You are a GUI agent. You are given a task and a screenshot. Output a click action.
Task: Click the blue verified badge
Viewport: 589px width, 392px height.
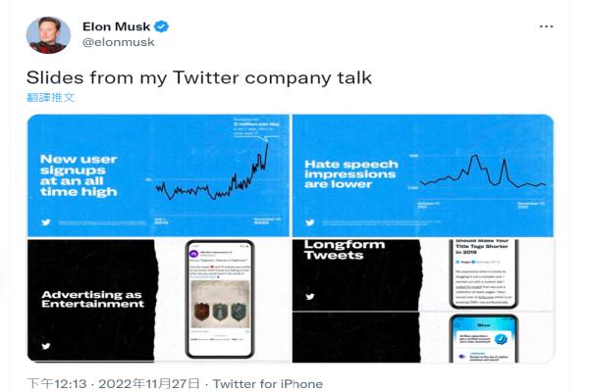[162, 26]
